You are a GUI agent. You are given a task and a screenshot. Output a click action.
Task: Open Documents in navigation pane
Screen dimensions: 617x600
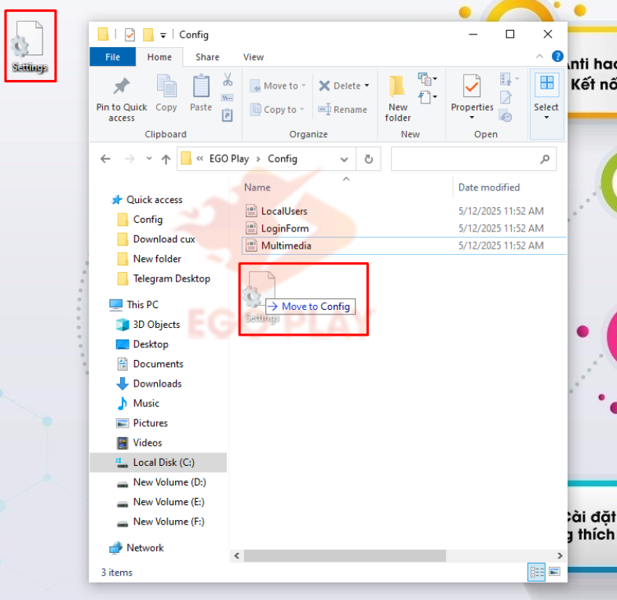tap(158, 364)
